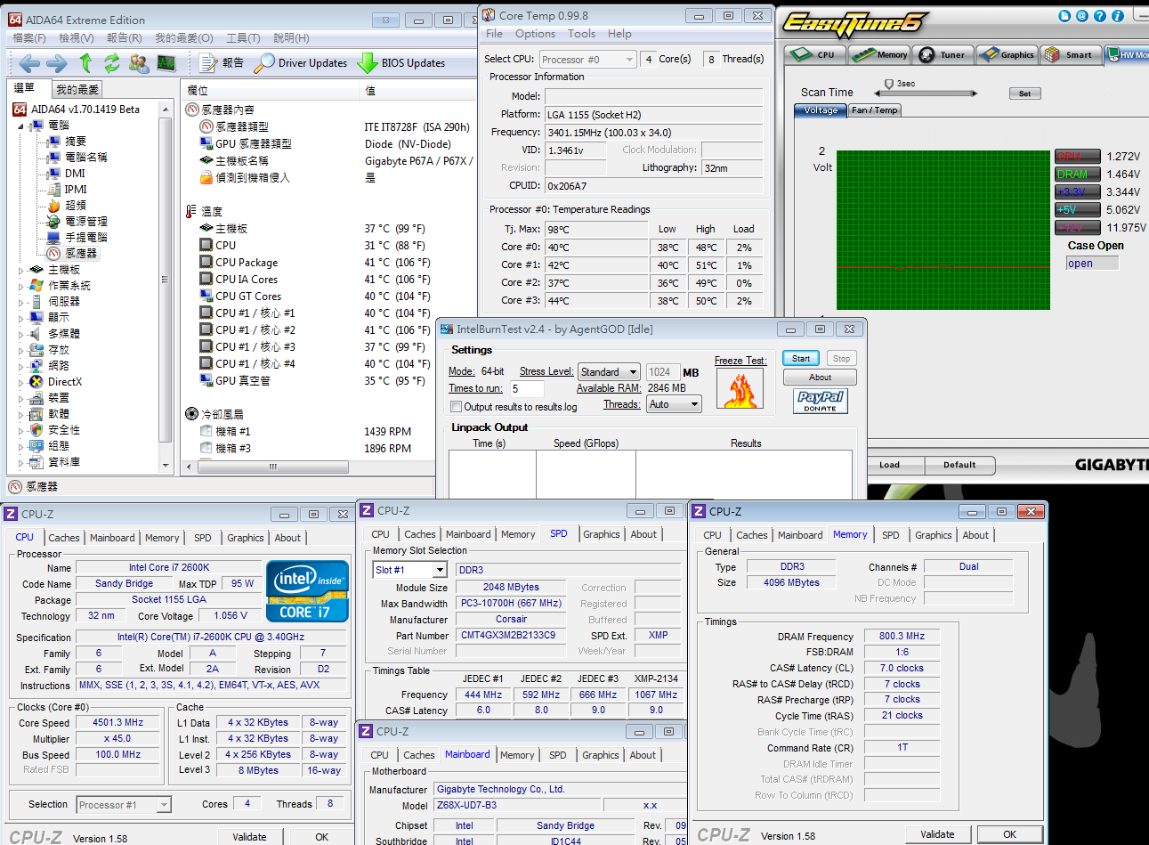Toggle the +5V voltage trace in EasyTune6
The height and width of the screenshot is (845, 1149).
pyautogui.click(x=1078, y=209)
